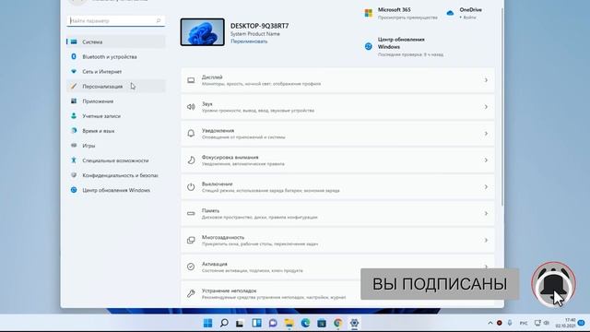Screen dimensions: 590x332
Task: Open the Активация settings row
Action: 337,267
